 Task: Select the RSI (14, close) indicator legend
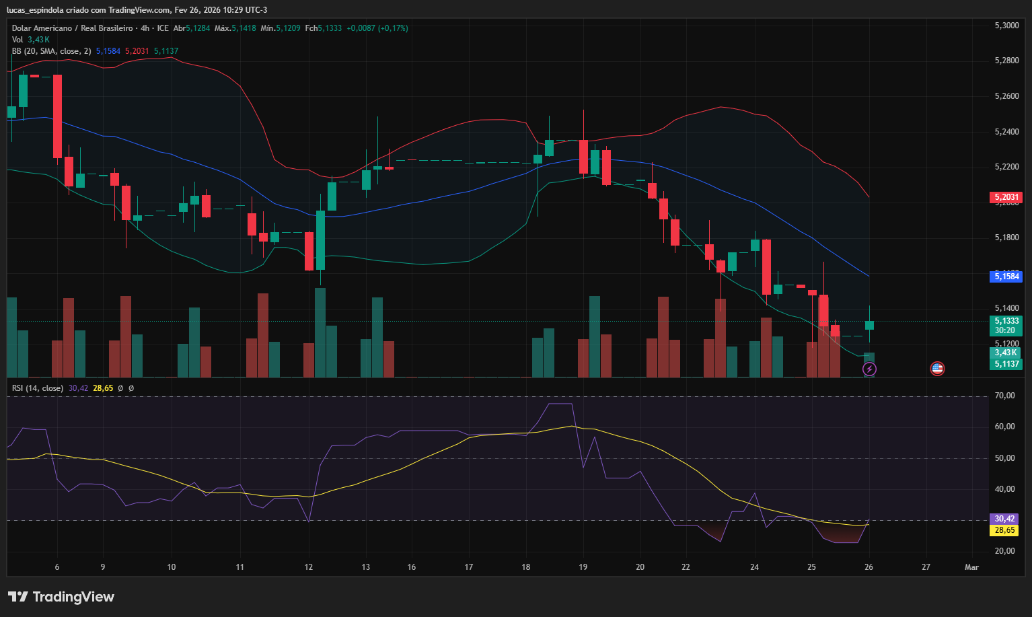[38, 388]
